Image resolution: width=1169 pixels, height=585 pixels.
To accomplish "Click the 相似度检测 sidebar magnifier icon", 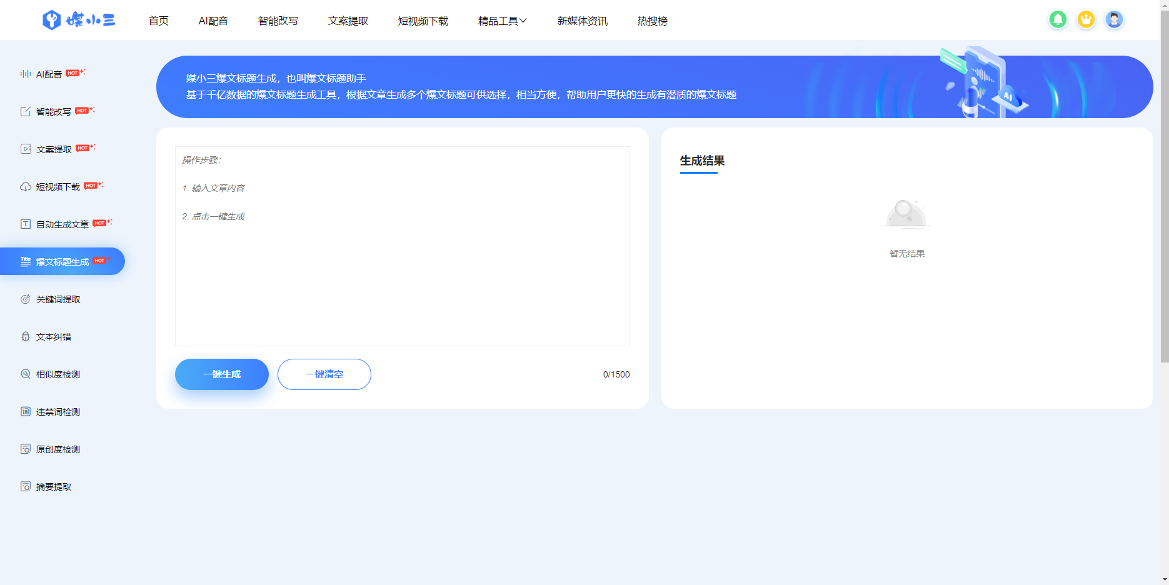I will click(26, 374).
